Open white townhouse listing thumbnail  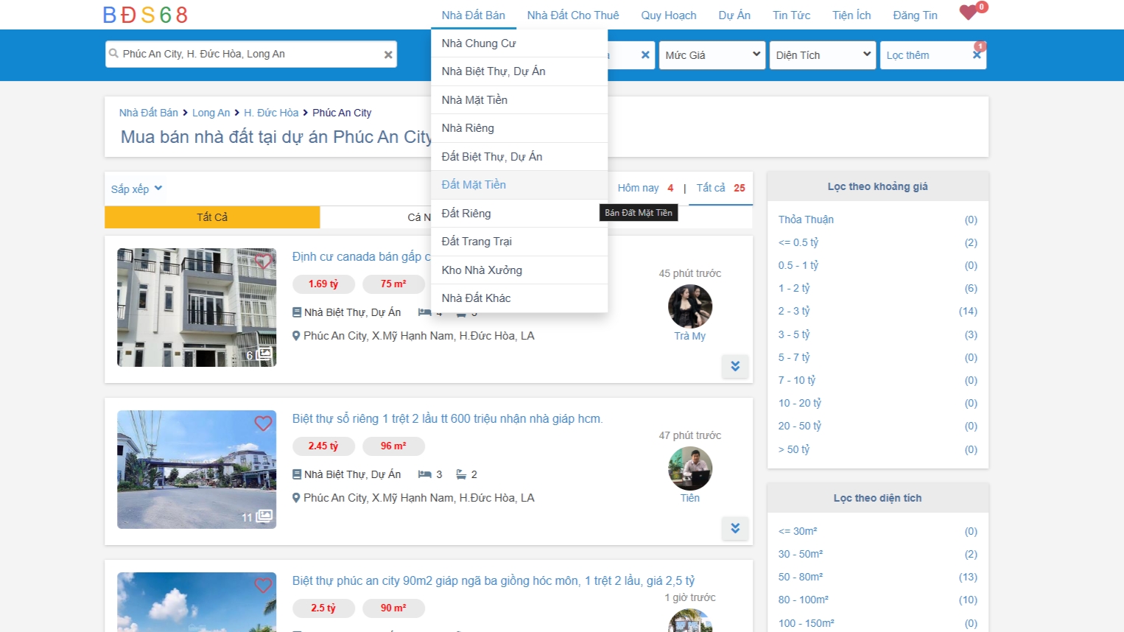(x=197, y=307)
